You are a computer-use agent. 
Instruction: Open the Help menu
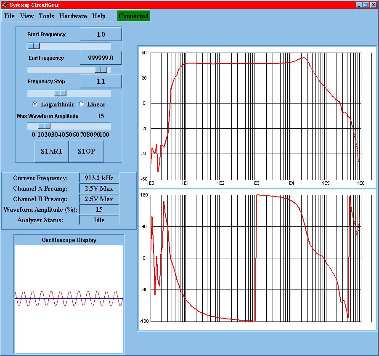coord(99,16)
